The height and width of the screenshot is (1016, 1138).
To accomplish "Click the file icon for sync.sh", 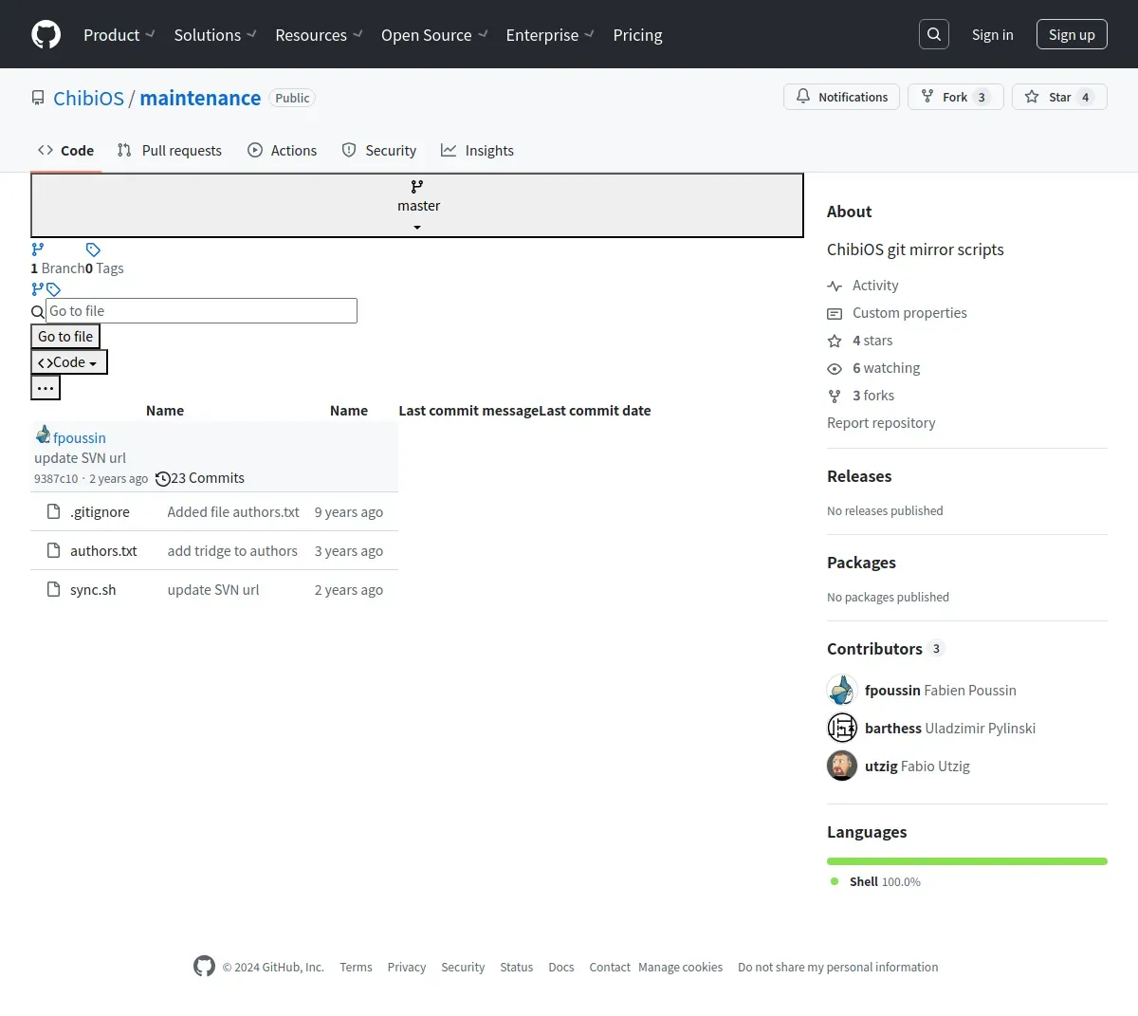I will point(54,589).
